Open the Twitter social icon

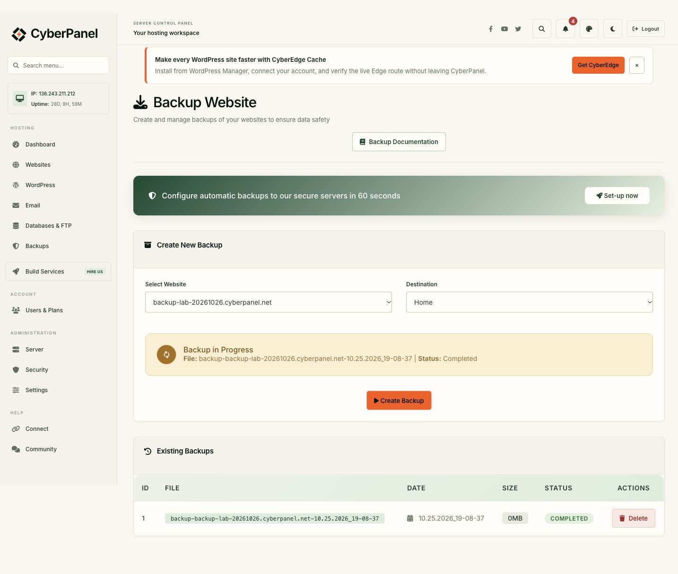518,29
